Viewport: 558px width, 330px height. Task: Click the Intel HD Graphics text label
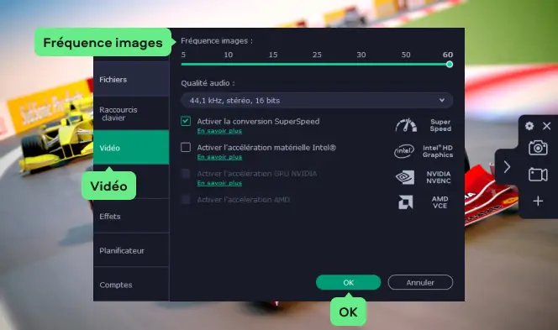[x=438, y=151]
